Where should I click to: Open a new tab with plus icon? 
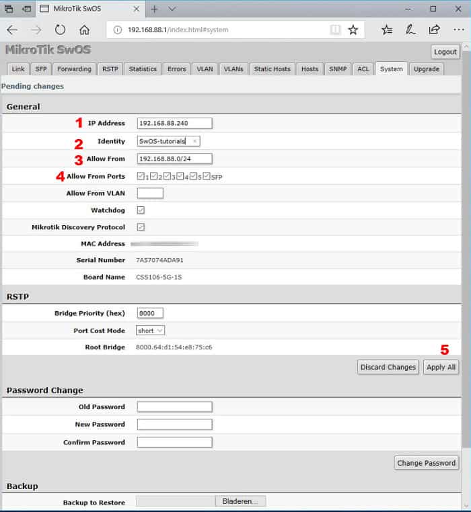[x=154, y=9]
